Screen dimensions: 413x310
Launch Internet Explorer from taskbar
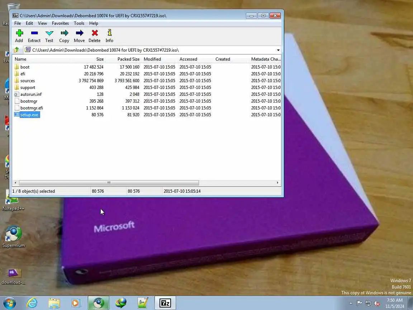coord(32,303)
